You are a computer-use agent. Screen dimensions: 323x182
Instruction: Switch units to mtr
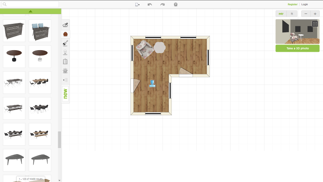pyautogui.click(x=281, y=14)
